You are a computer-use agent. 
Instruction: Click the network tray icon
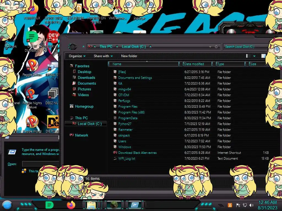(245, 205)
